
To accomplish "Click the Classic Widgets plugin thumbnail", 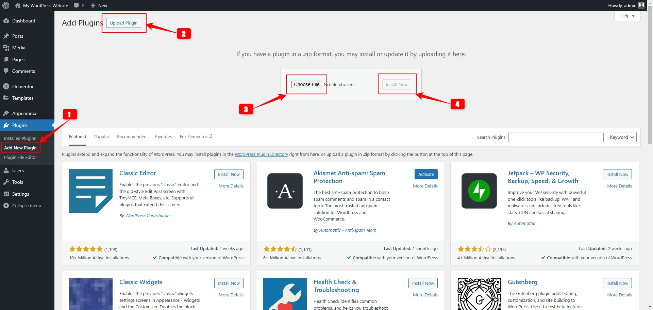I will (x=91, y=294).
